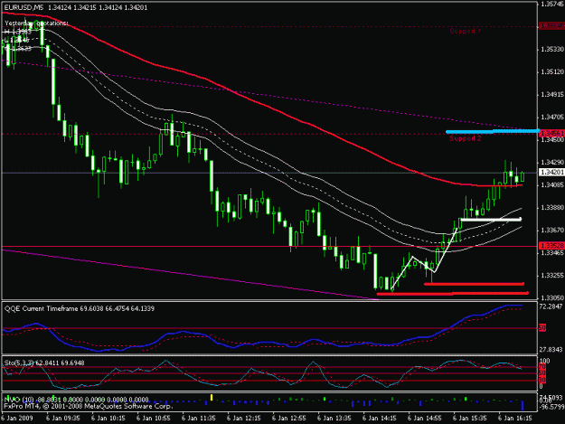
Task: Click the 'Support 2' level label
Action: point(466,138)
